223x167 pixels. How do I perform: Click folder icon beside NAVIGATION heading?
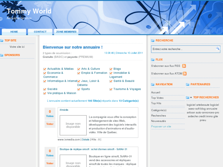(152, 85)
